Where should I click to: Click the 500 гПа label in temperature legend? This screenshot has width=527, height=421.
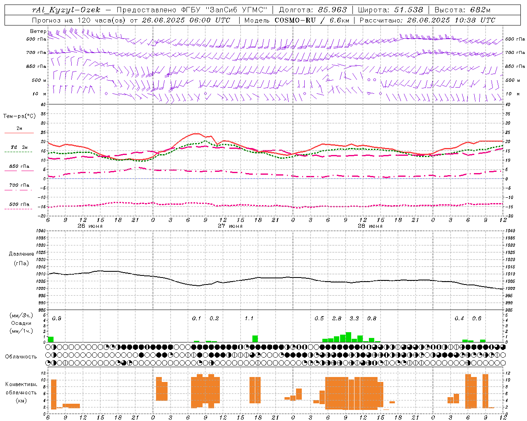[19, 204]
